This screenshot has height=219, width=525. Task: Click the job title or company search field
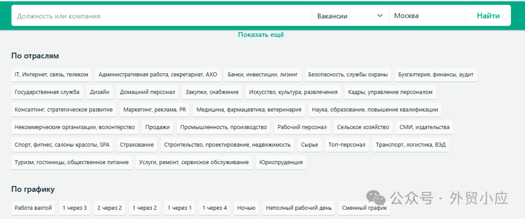(160, 16)
